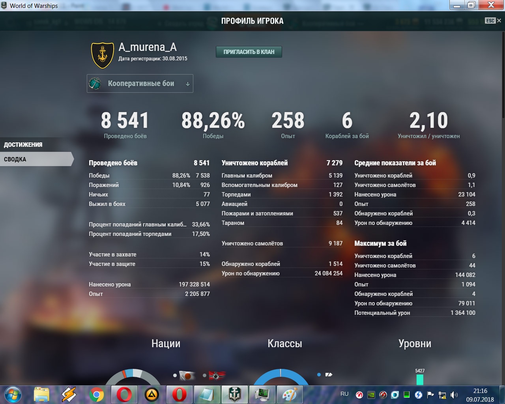This screenshot has width=505, height=404.
Task: Click the Урон по обнаружению 24 084 254 value
Action: [x=329, y=273]
